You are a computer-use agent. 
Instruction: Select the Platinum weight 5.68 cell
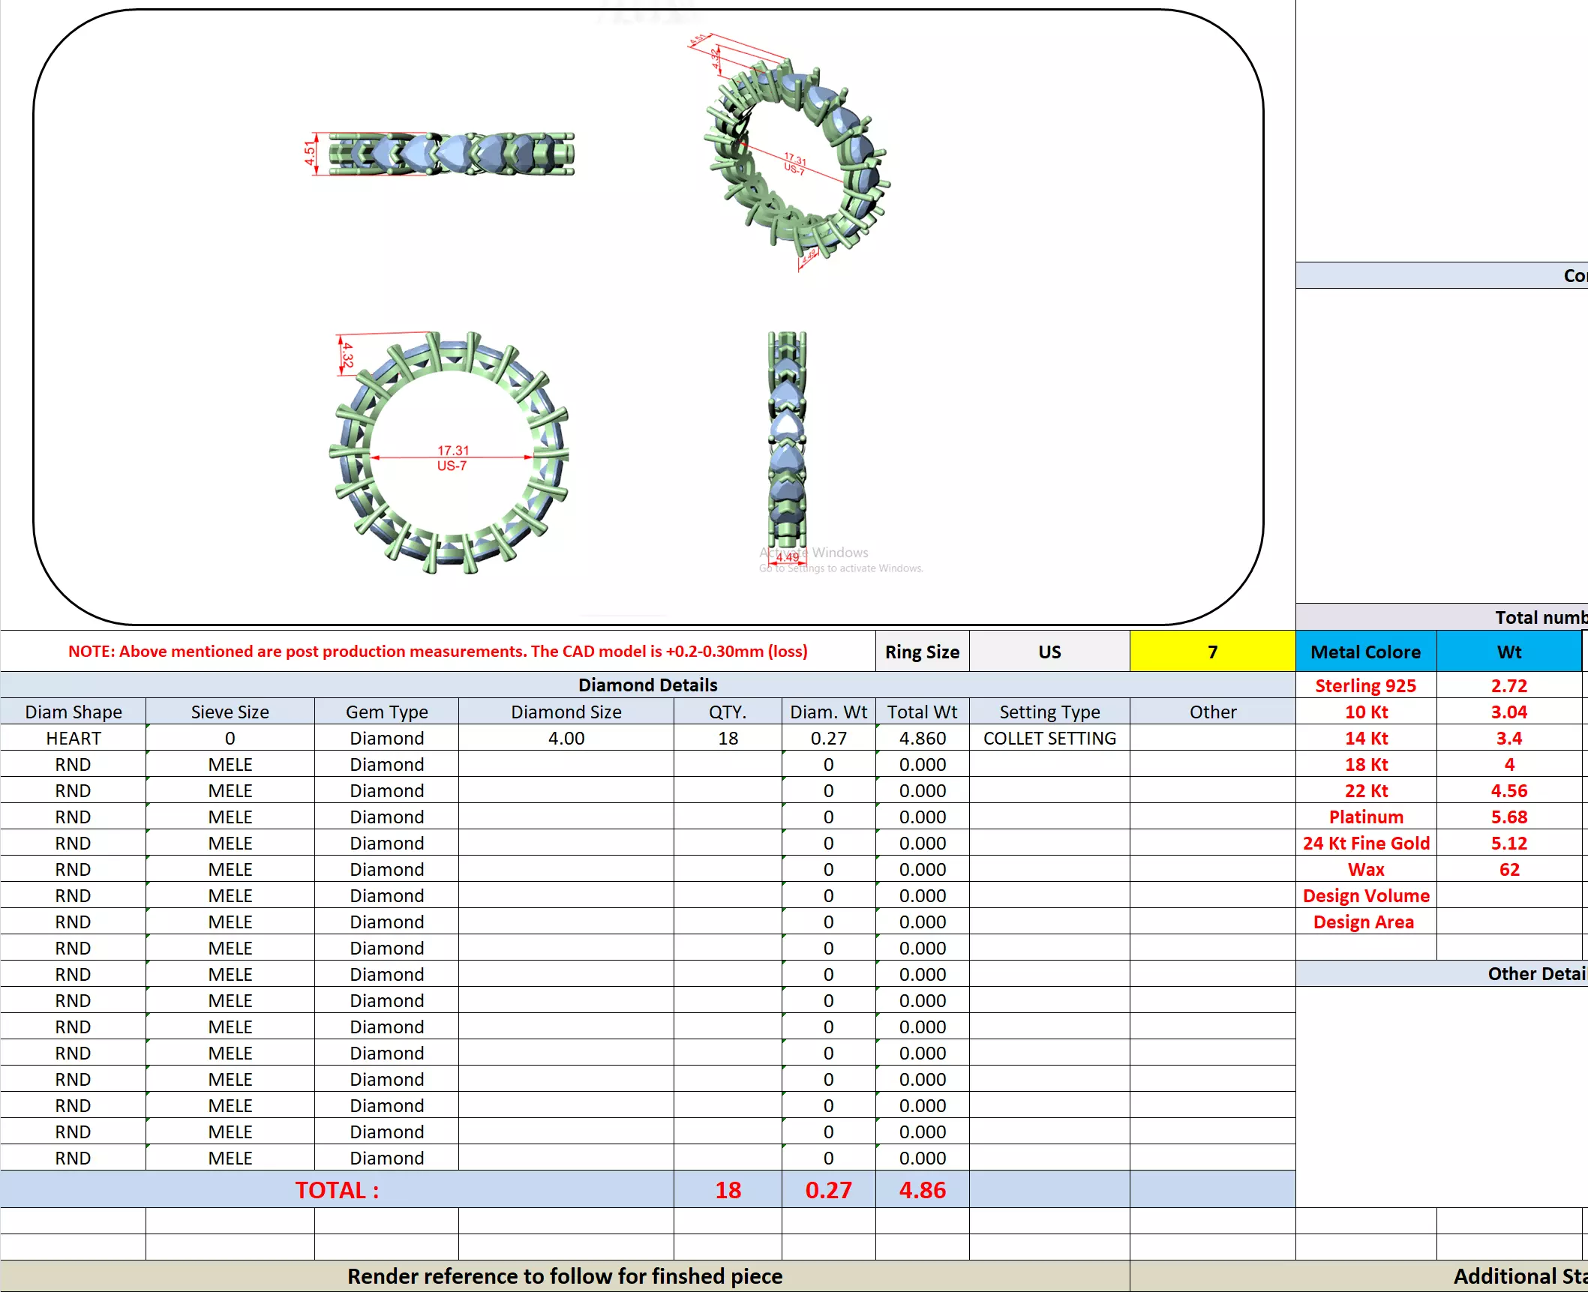(x=1508, y=817)
